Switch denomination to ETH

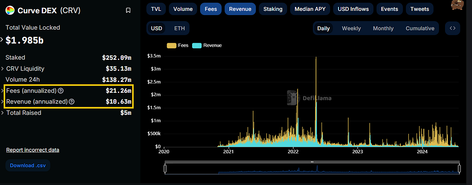(x=179, y=29)
